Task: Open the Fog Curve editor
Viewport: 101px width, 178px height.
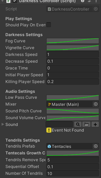Action: pos(73,41)
